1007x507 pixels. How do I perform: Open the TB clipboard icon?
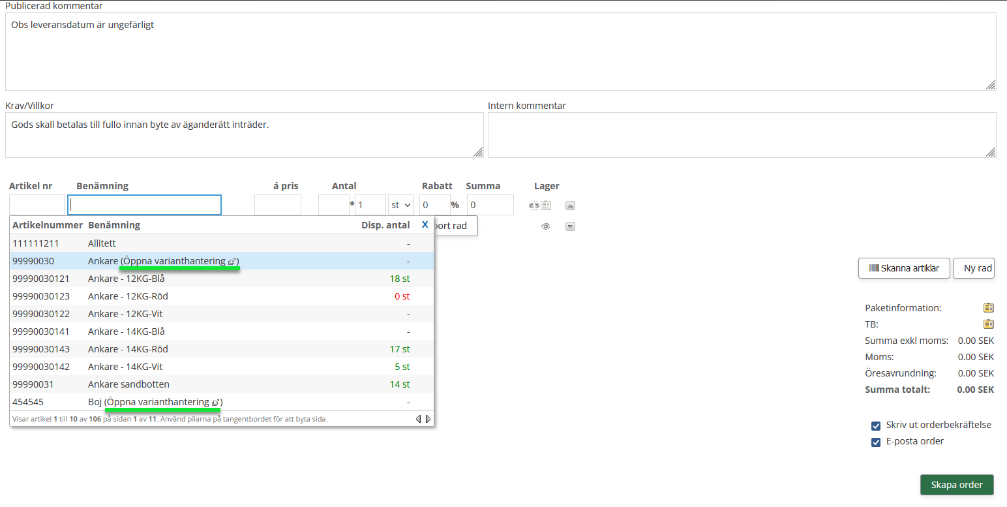[x=988, y=324]
